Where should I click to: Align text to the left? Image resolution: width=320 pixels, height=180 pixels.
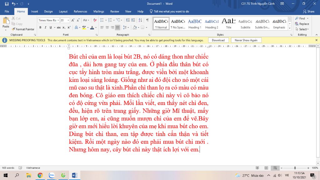point(102,27)
